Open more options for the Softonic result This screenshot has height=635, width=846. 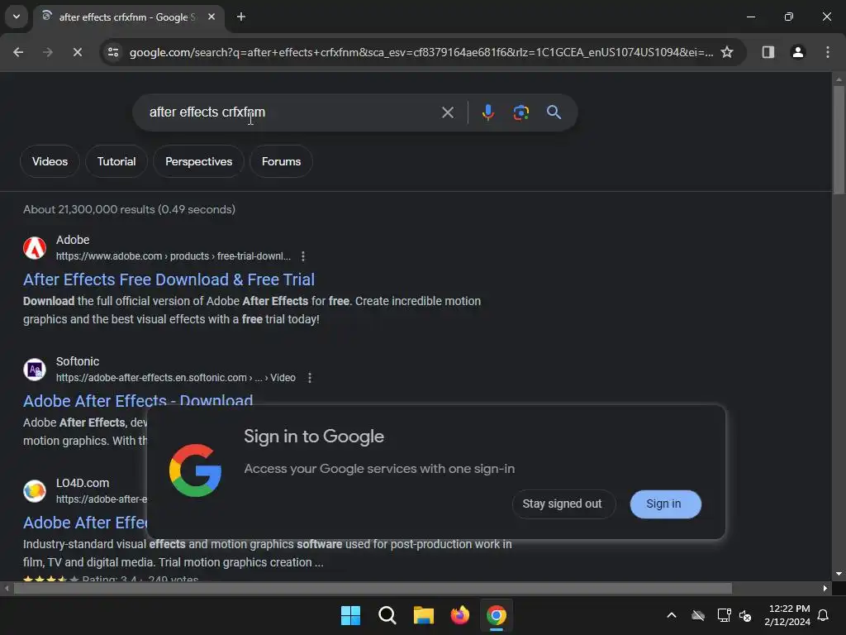tap(310, 377)
